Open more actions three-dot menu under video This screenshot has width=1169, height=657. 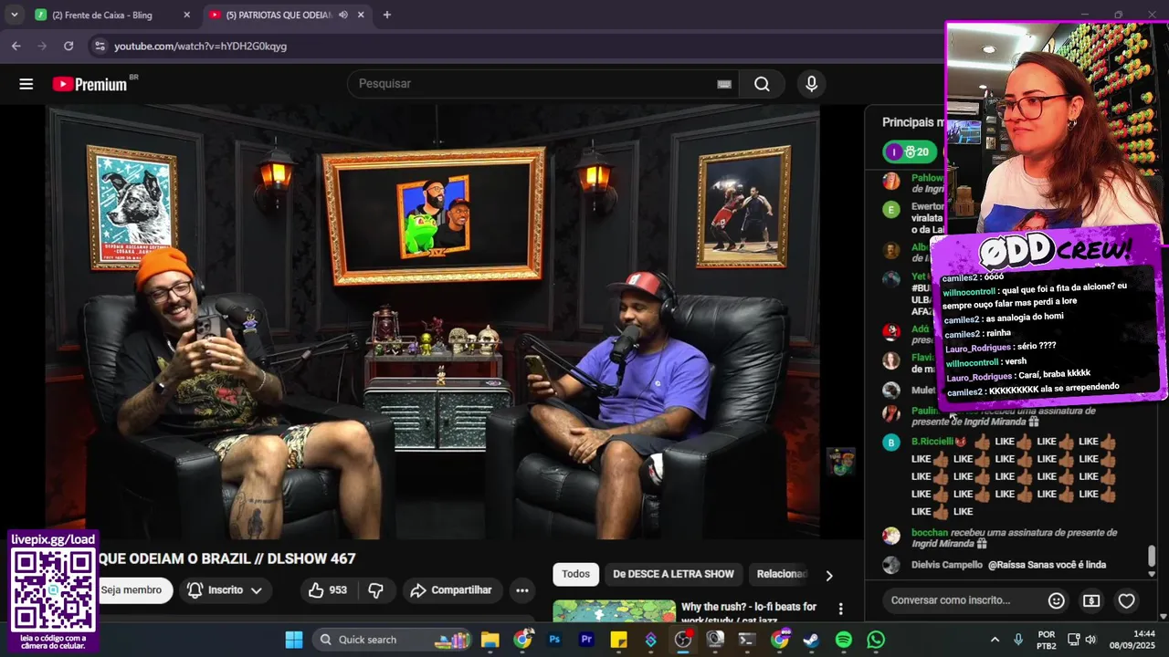coord(522,590)
